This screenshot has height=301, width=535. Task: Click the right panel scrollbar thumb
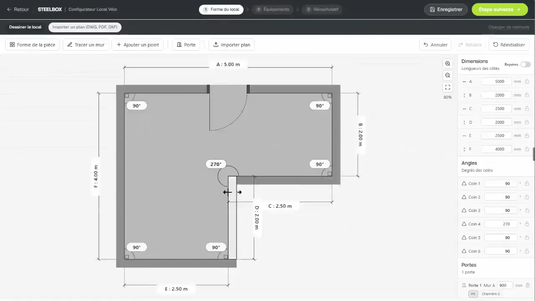(x=534, y=153)
